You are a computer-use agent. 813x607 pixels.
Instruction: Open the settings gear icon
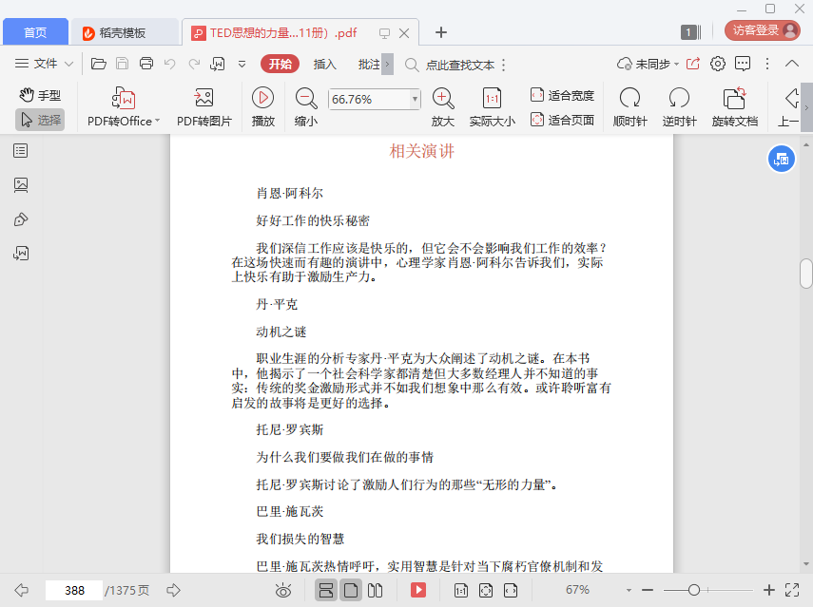coord(718,64)
